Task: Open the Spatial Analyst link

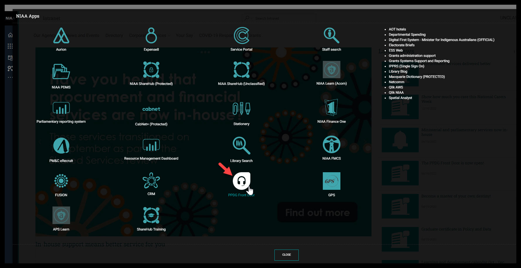Action: 400,98
